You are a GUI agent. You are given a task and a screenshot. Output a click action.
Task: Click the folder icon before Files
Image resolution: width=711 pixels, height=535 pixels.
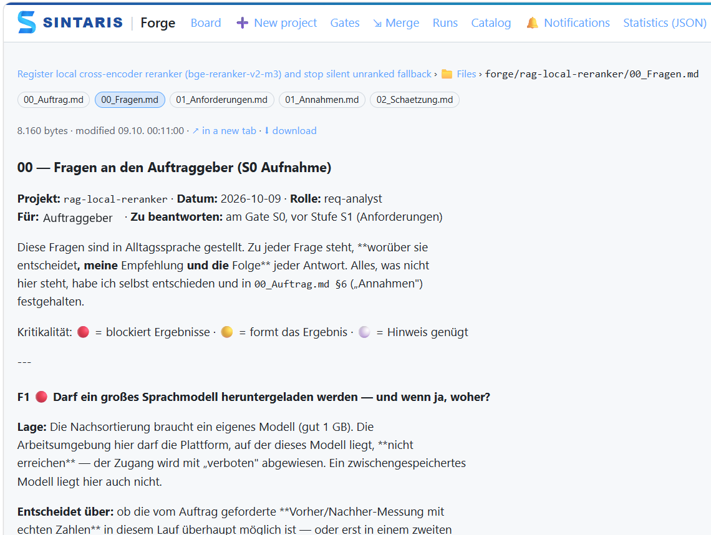[x=447, y=74]
